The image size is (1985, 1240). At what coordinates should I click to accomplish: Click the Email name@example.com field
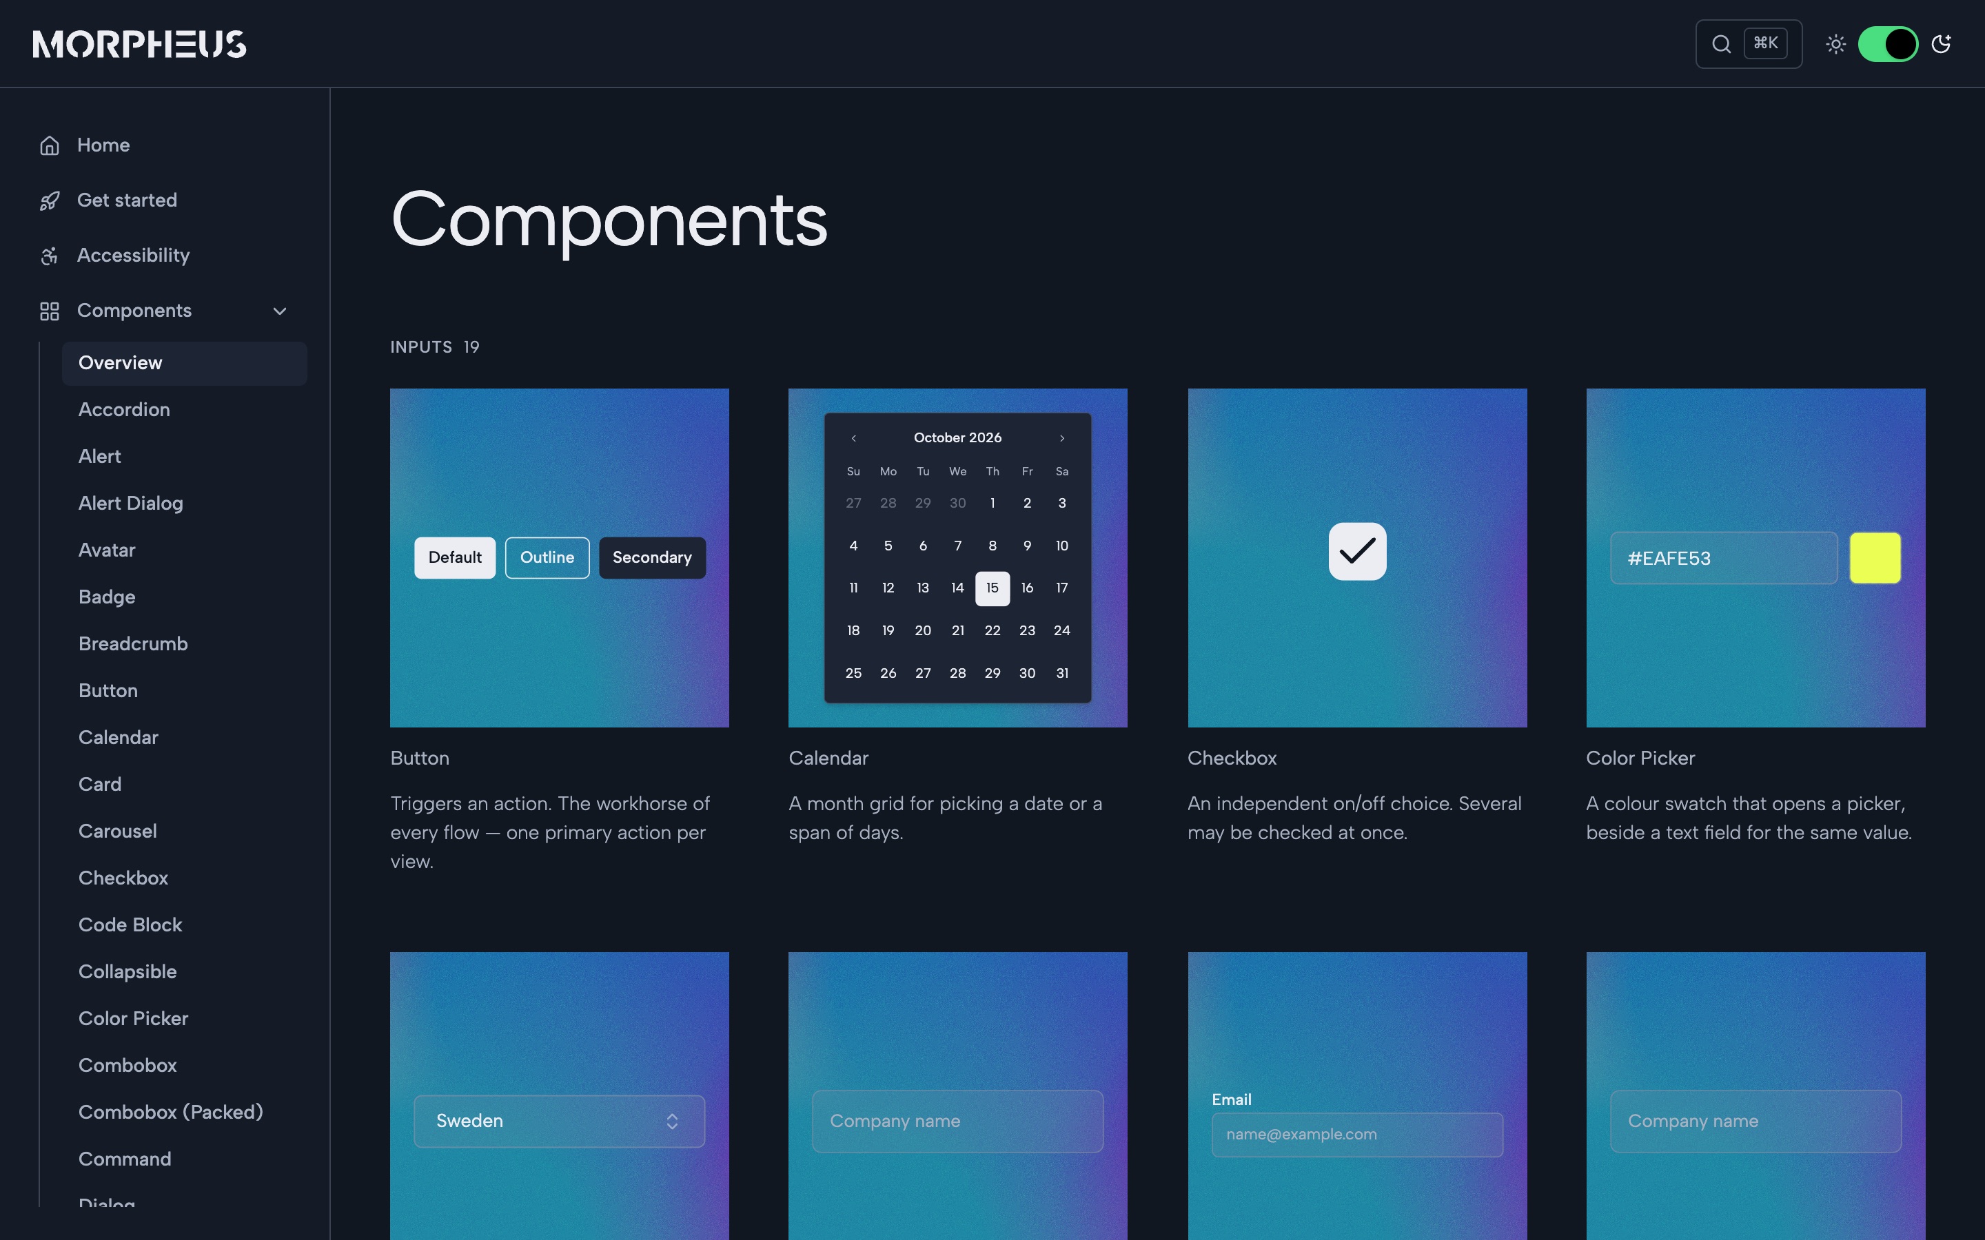point(1356,1134)
